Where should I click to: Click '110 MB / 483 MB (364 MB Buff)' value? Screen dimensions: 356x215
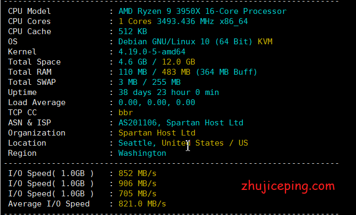click(x=188, y=72)
